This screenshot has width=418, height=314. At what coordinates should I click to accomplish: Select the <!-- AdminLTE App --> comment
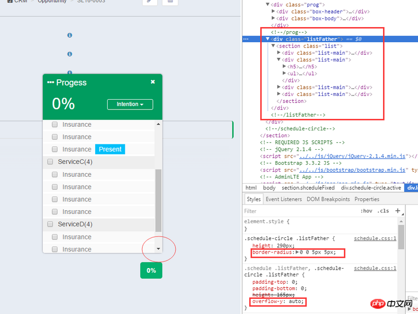[292, 177]
